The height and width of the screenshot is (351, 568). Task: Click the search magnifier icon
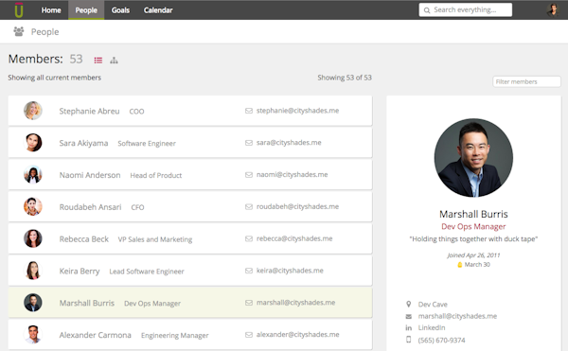[x=427, y=10]
